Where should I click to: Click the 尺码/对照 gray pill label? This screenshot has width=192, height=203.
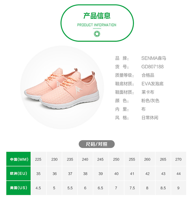click(x=97, y=144)
